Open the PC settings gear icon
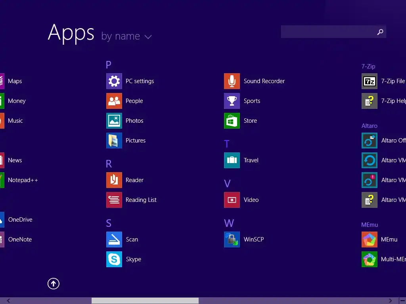Image resolution: width=406 pixels, height=304 pixels. click(114, 81)
